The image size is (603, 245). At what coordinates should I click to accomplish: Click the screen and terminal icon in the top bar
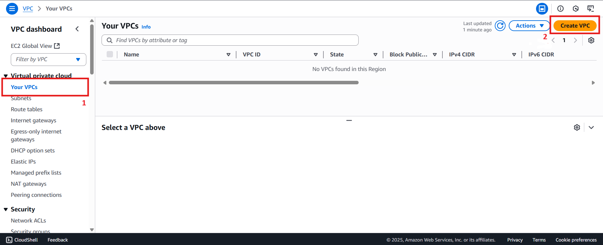coord(591,9)
